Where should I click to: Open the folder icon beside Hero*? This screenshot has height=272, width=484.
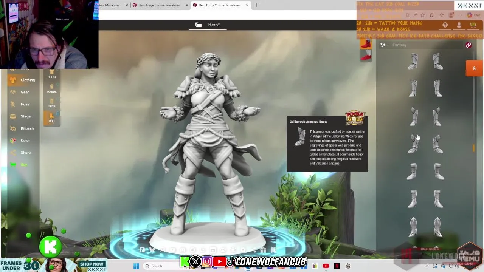tap(199, 25)
